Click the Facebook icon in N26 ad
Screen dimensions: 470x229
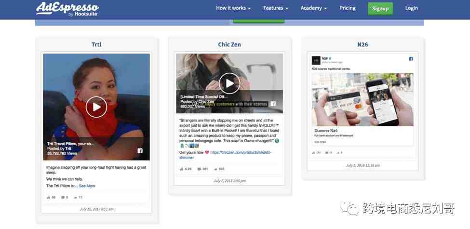[411, 59]
